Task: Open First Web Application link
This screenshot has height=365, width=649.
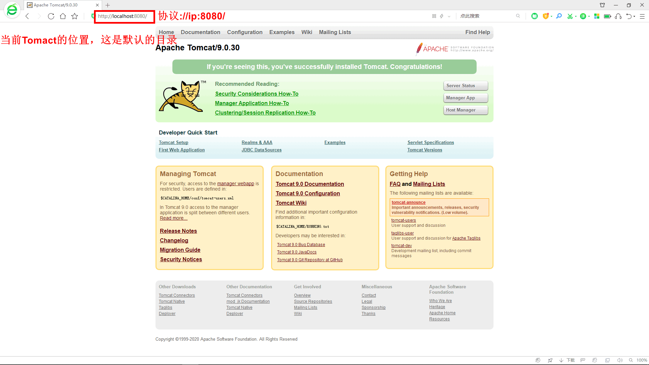Action: click(182, 150)
